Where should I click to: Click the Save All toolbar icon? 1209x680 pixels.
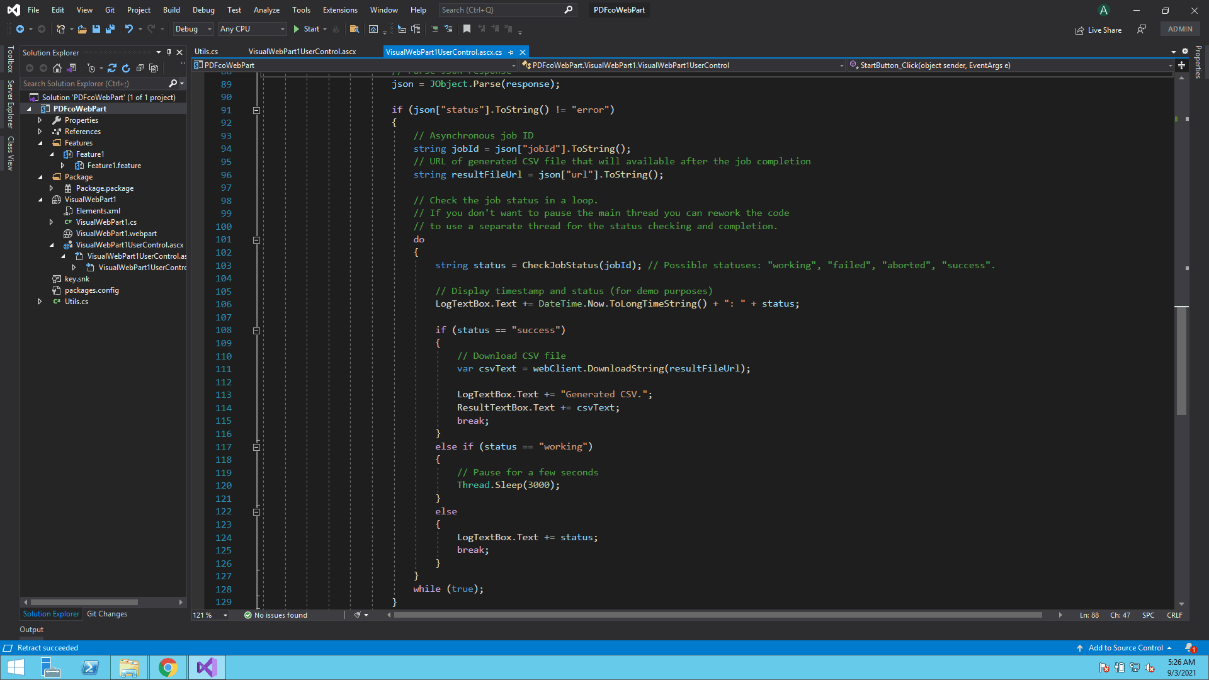[110, 29]
